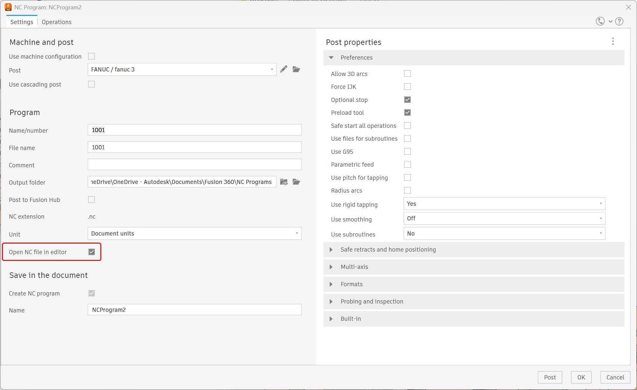Uncheck the Optional stop checkbox
The image size is (637, 390).
(x=407, y=100)
